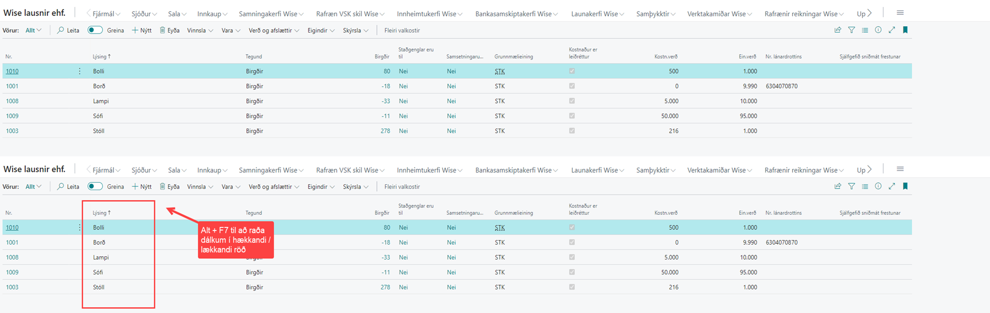Click the three-dot row menu beside Bolli in the top list
990x313 pixels.
[x=79, y=71]
